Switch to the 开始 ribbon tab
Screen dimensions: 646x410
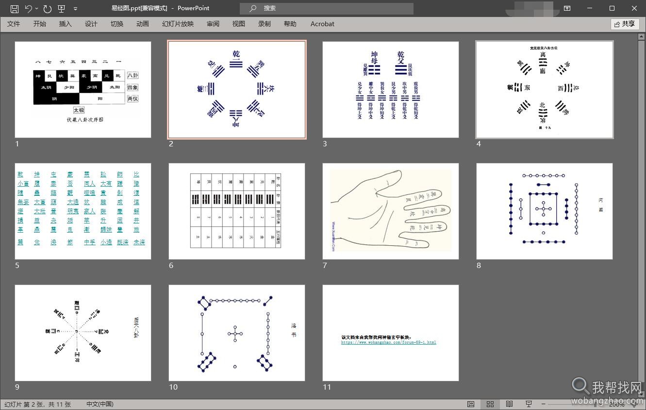[x=40, y=24]
